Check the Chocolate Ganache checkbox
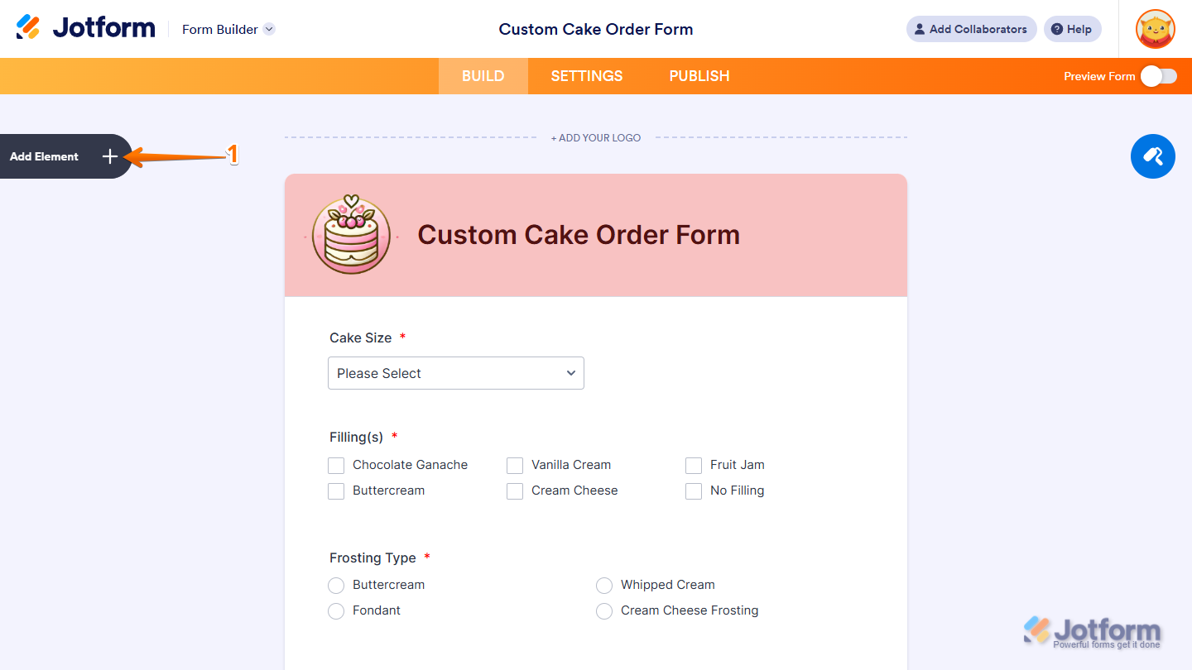This screenshot has height=670, width=1192. pos(336,465)
